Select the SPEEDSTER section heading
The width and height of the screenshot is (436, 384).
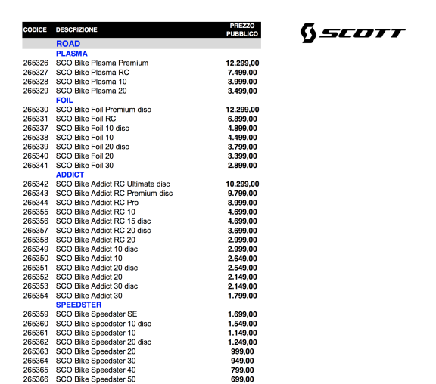click(x=79, y=305)
